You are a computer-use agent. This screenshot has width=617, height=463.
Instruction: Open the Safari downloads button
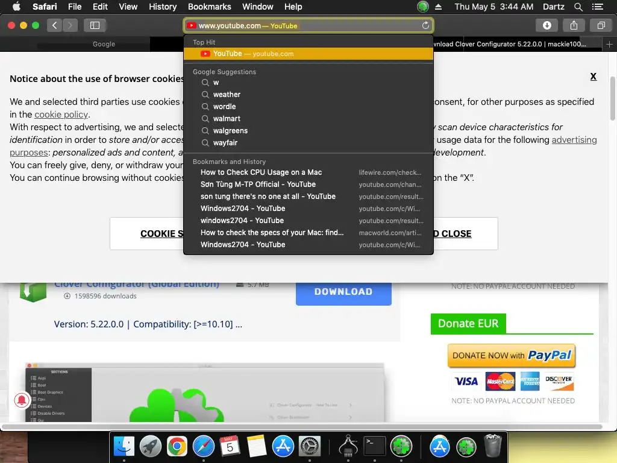coord(547,25)
